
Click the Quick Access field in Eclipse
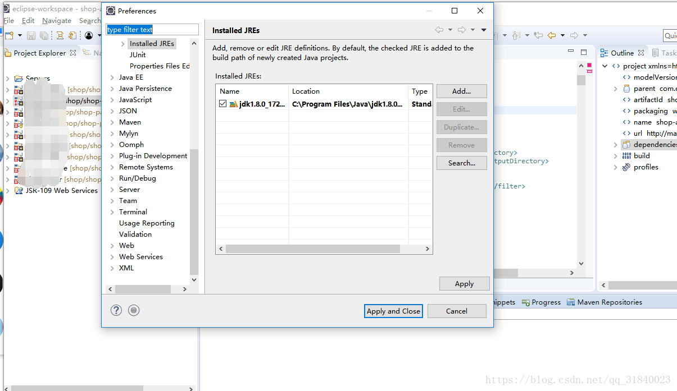(x=670, y=35)
